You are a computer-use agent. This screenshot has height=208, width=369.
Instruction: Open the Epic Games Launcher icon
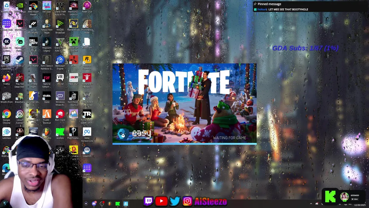[6, 63]
